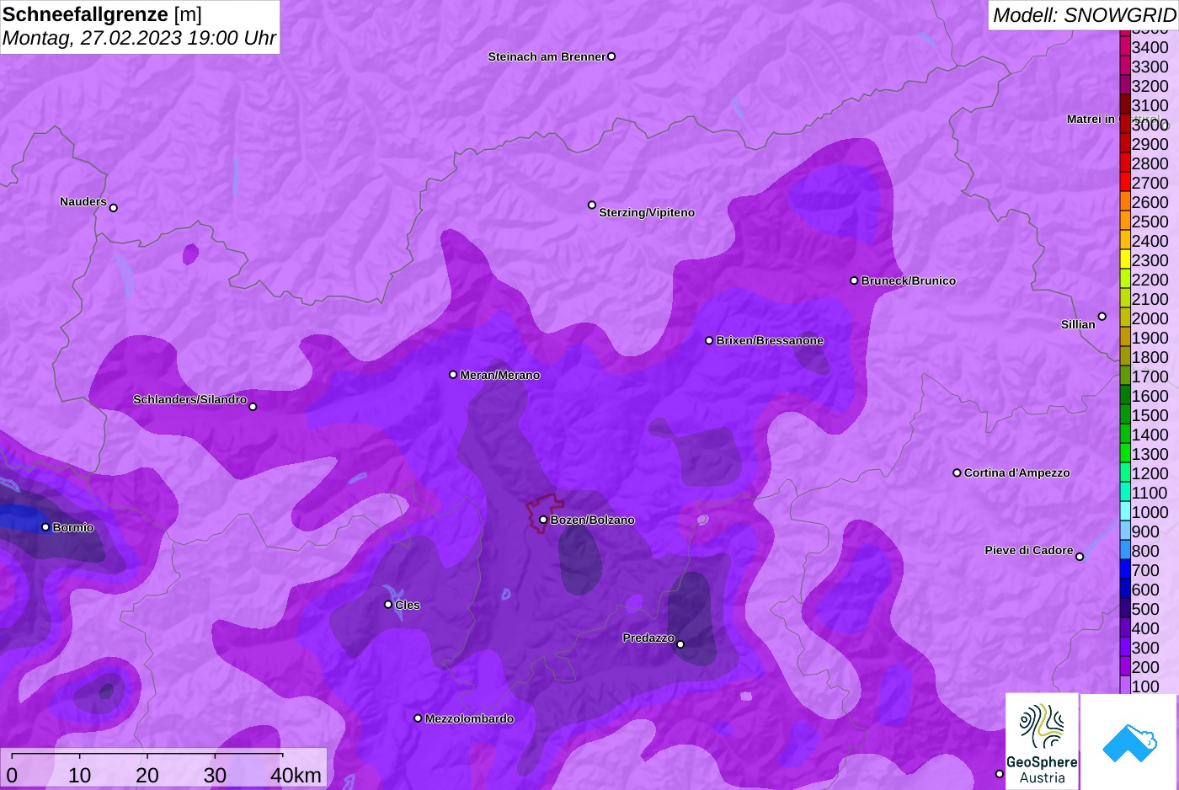This screenshot has height=790, width=1179.
Task: Select the Bozen/Bolzano city marker
Action: [543, 520]
